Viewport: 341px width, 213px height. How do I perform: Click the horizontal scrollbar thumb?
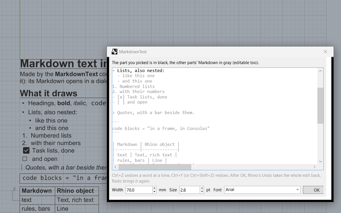coord(155,167)
